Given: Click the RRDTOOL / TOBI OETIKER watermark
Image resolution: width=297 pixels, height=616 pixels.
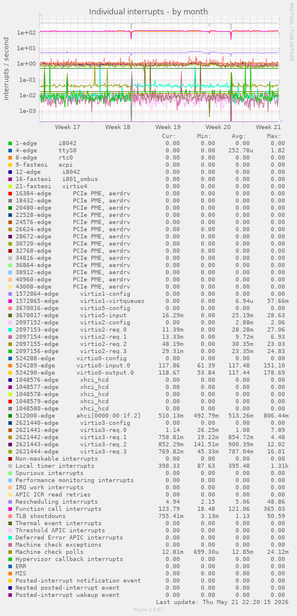Looking at the screenshot, I should 291,35.
